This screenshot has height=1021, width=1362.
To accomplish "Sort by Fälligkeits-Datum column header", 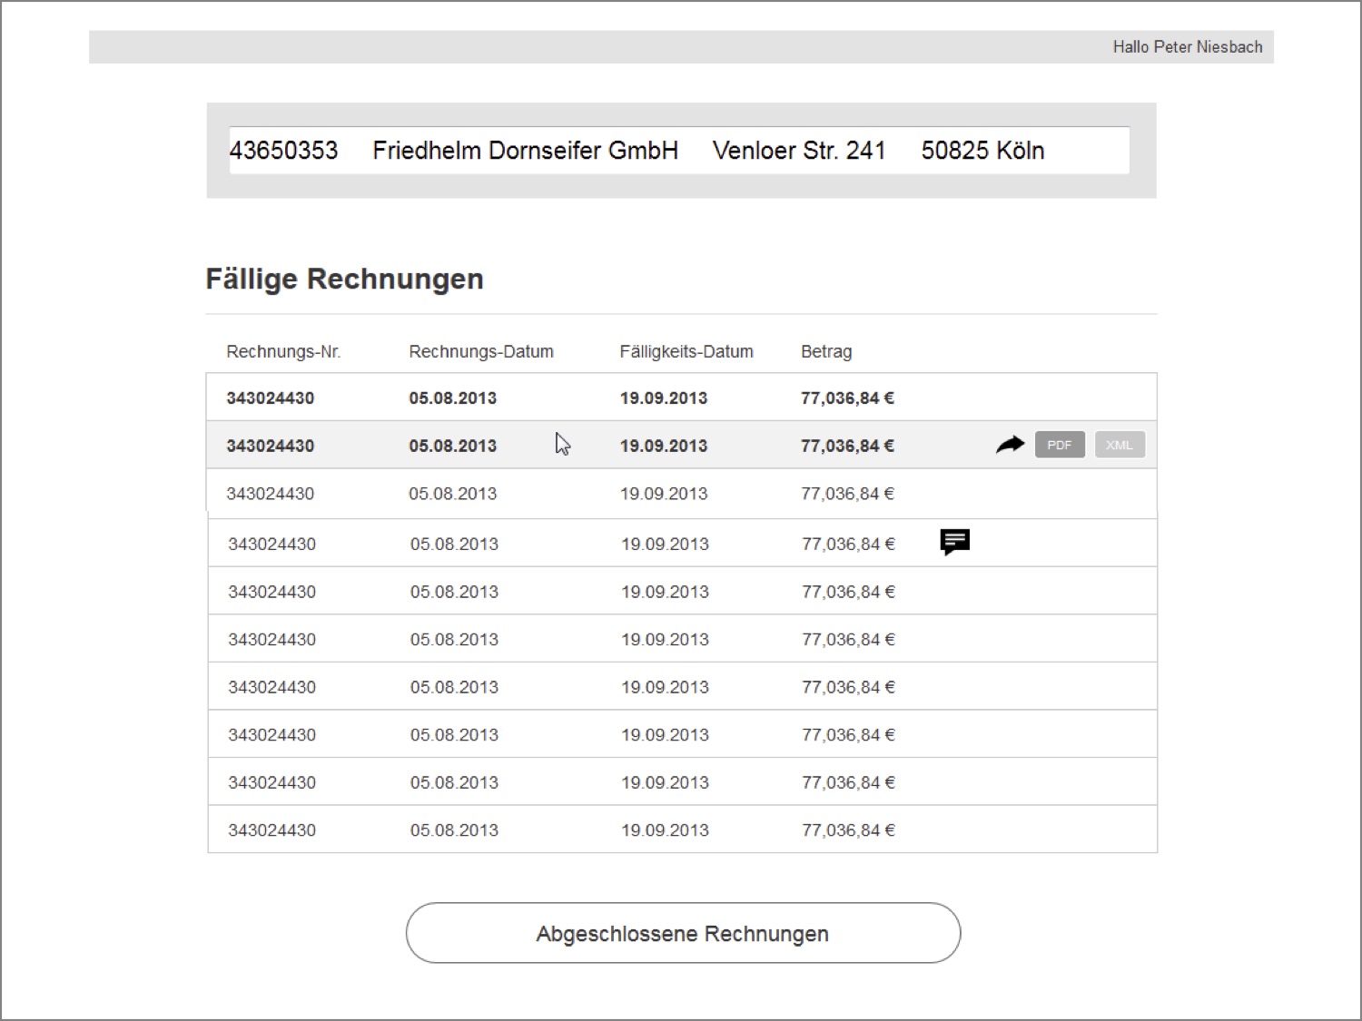I will click(686, 352).
